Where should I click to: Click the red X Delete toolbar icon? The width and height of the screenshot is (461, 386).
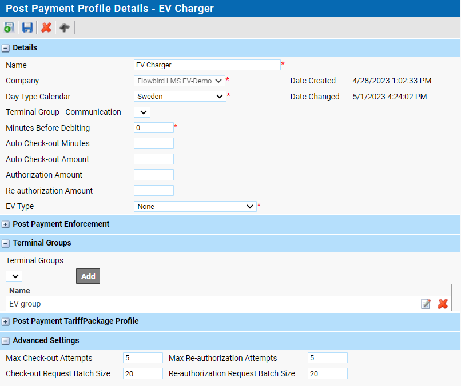(46, 27)
